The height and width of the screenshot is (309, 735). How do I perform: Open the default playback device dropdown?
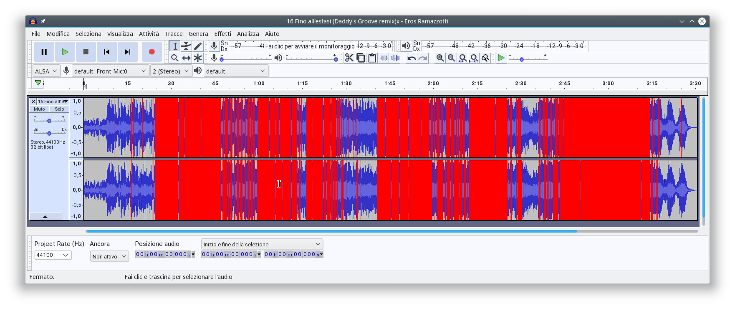point(236,71)
